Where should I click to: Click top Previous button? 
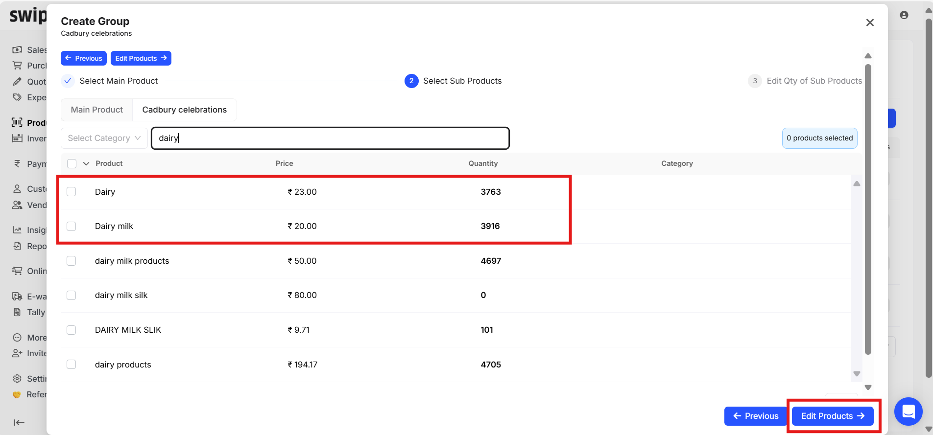[x=84, y=58]
